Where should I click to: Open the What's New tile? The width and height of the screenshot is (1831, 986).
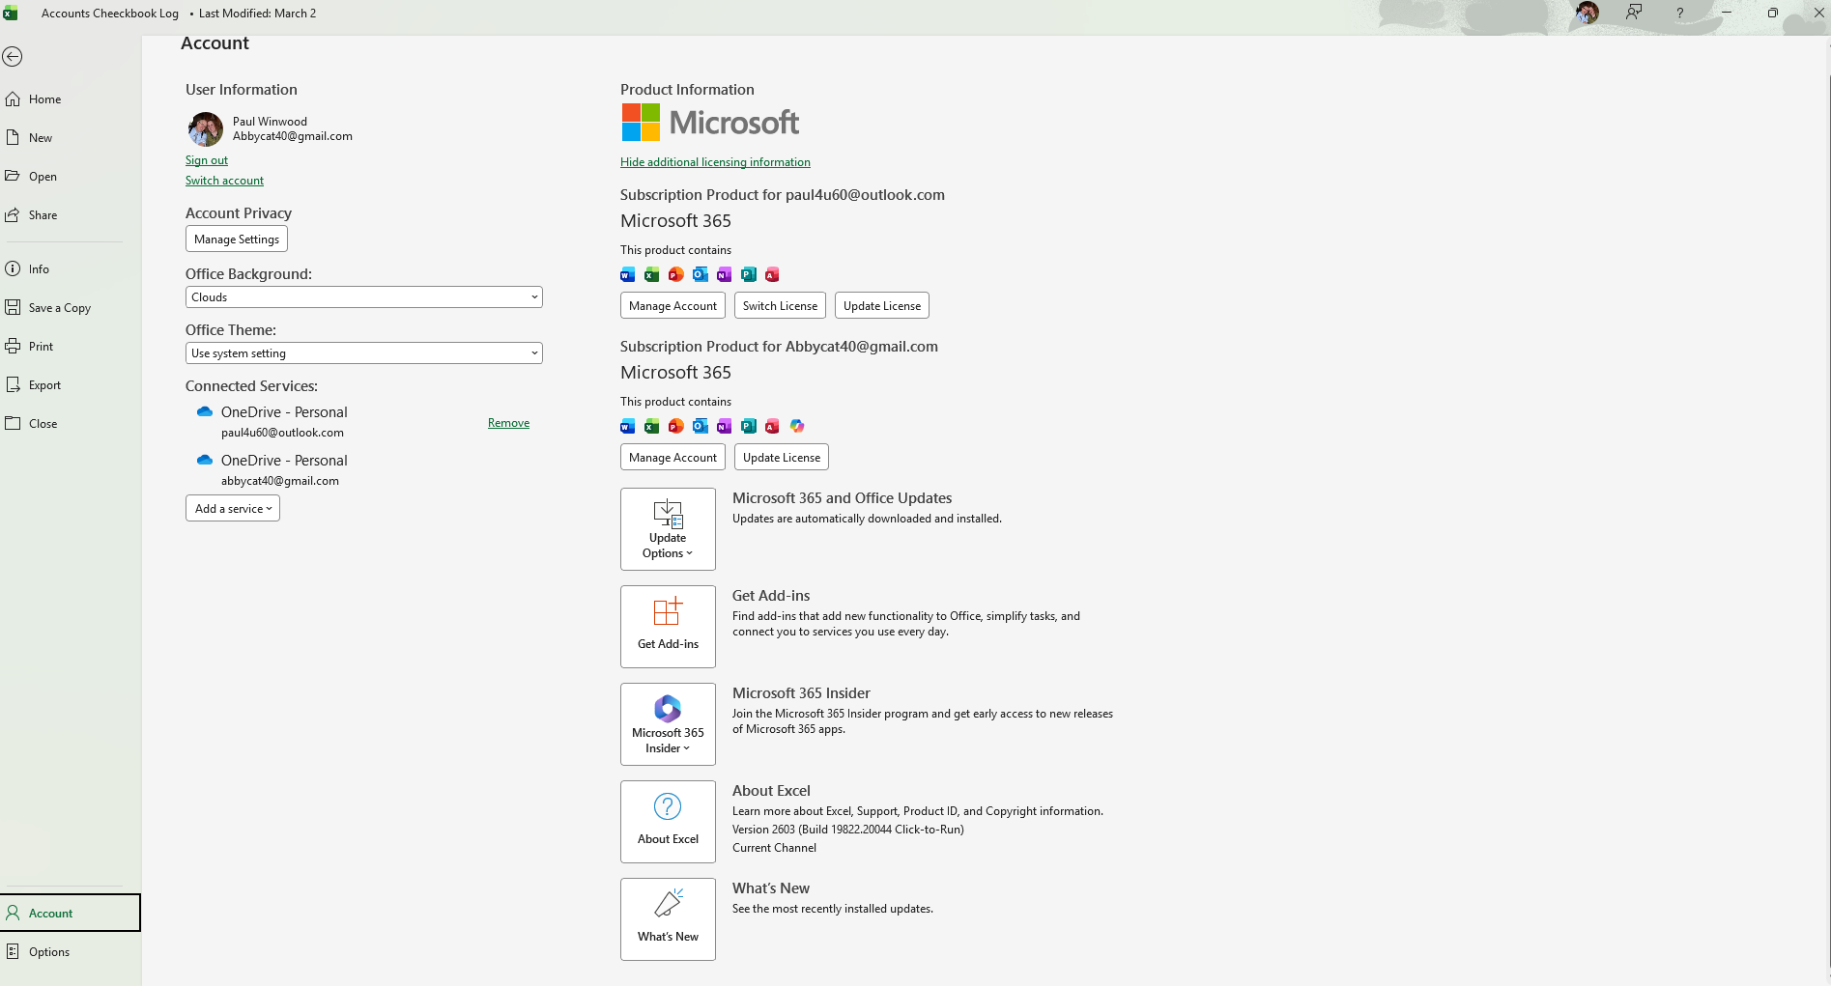(x=668, y=919)
